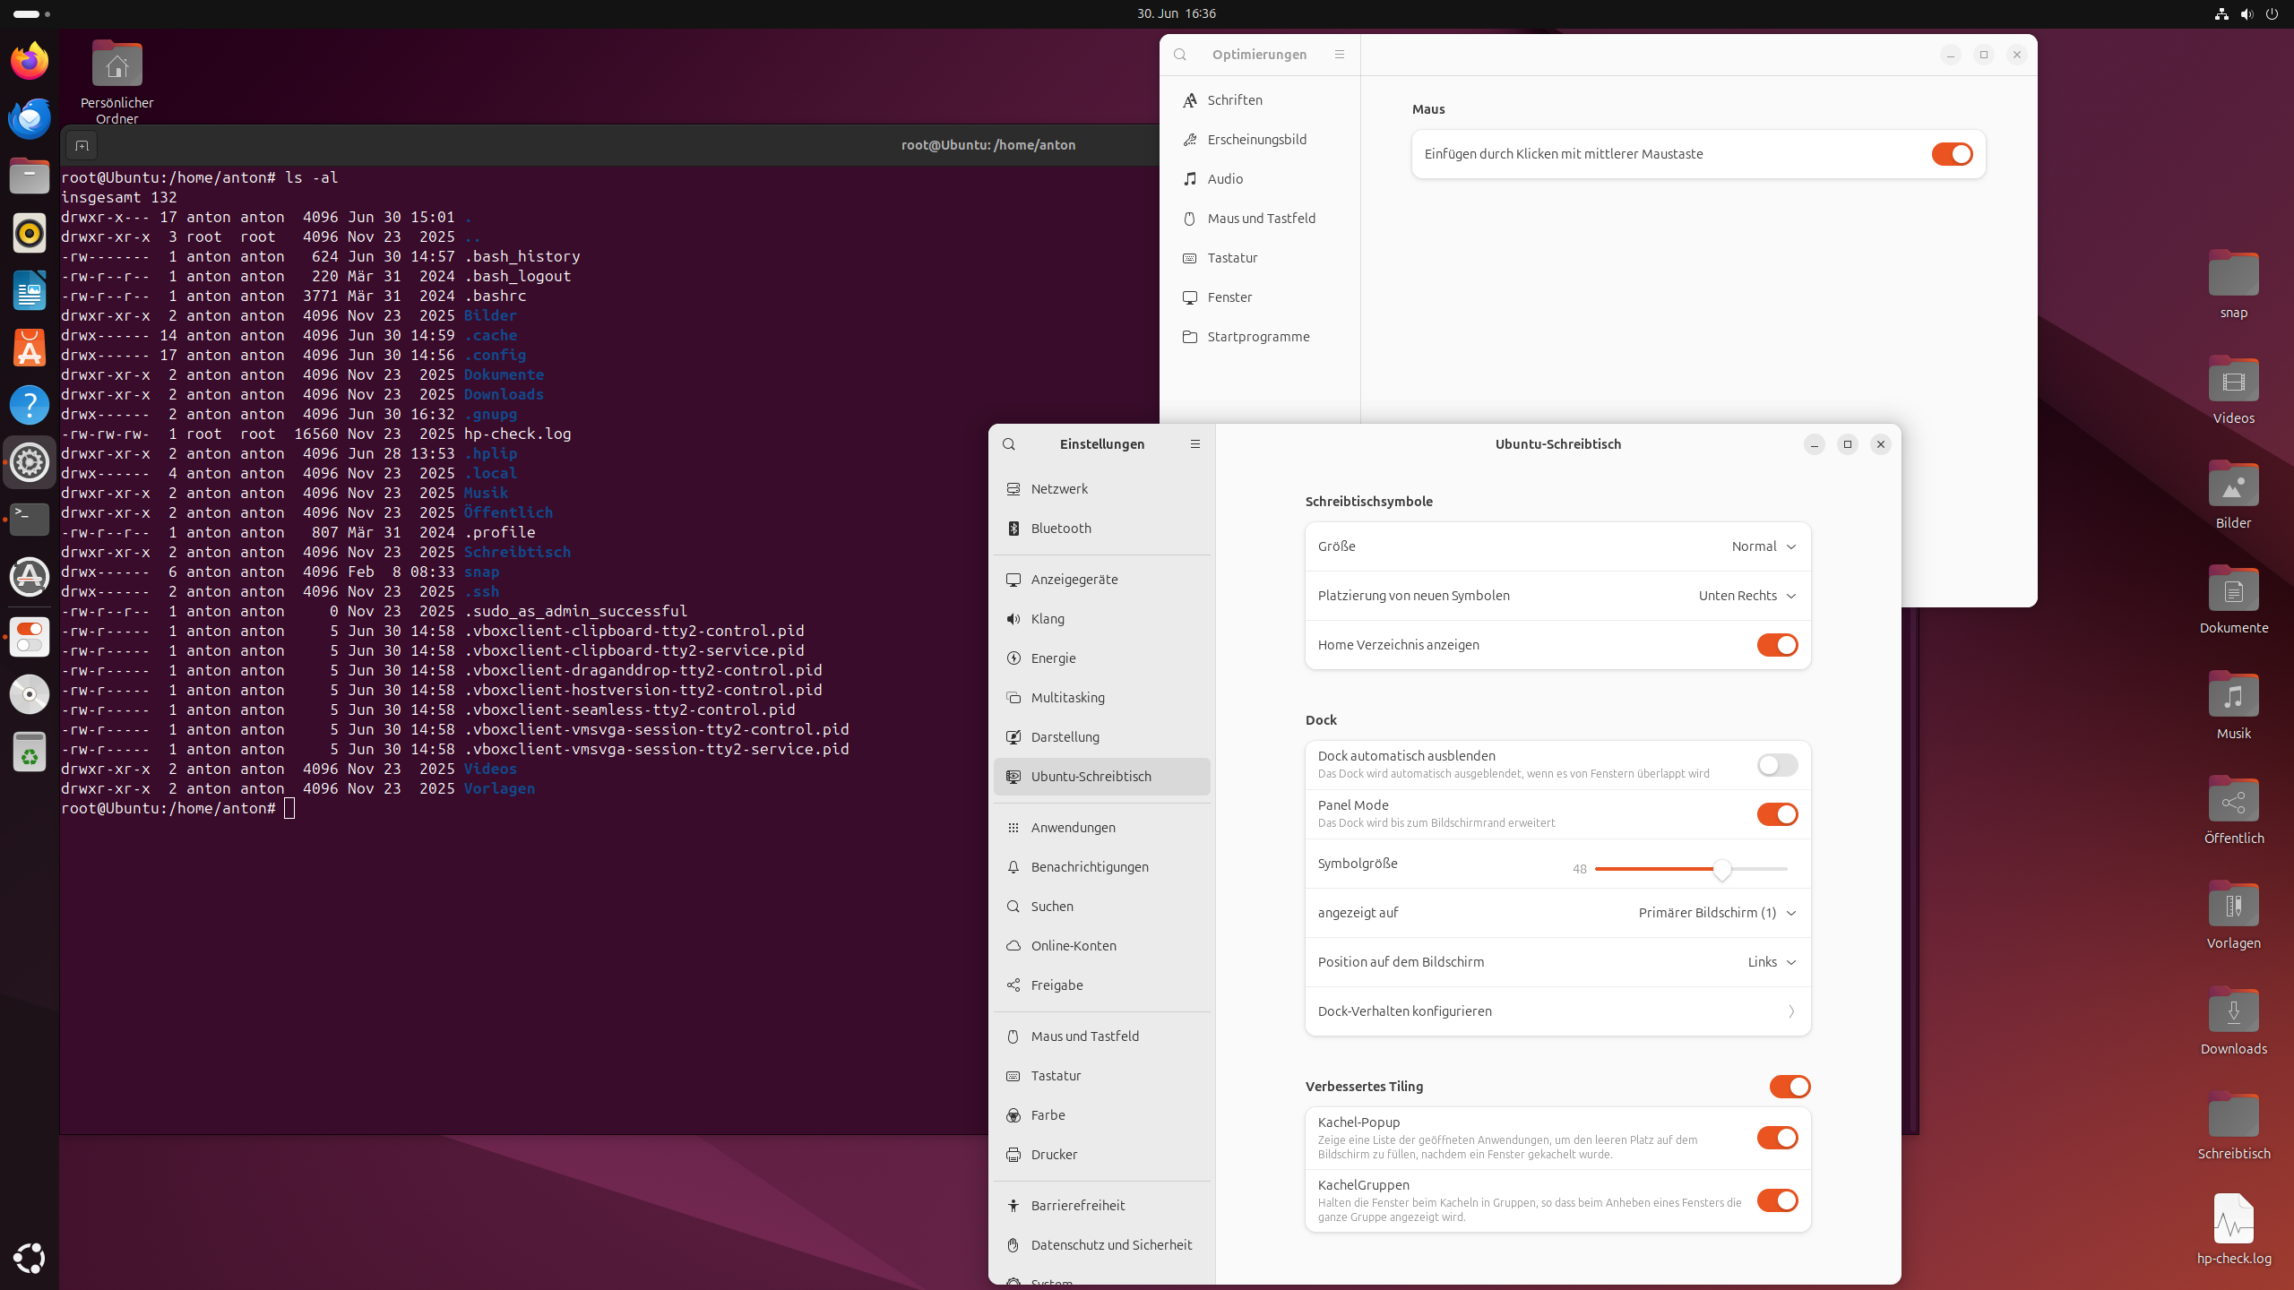Open the Tweaks toggle icon in the dock
The height and width of the screenshot is (1290, 2294).
coord(30,637)
